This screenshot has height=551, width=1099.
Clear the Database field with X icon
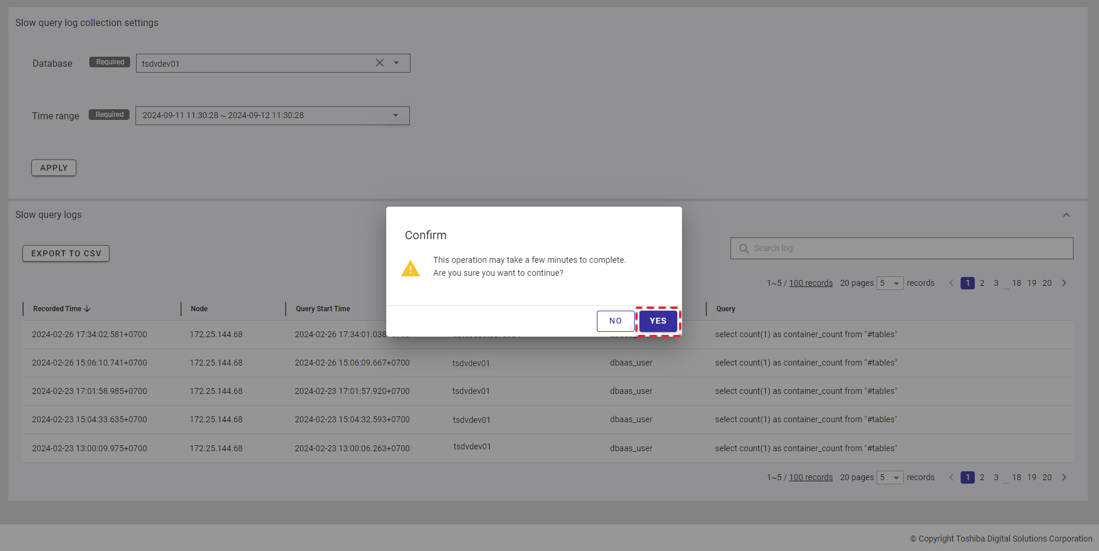click(x=380, y=63)
